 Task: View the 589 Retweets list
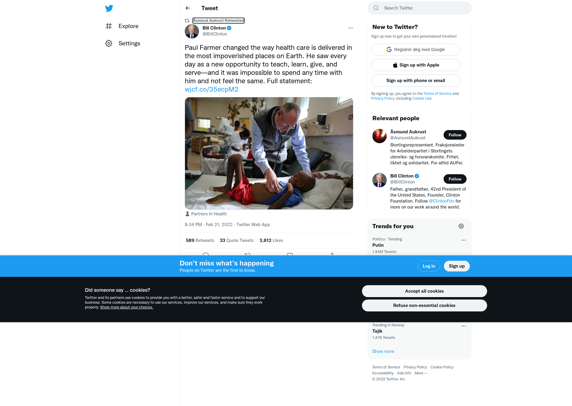(200, 240)
